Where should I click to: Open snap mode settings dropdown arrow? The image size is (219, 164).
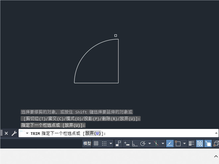(111, 143)
